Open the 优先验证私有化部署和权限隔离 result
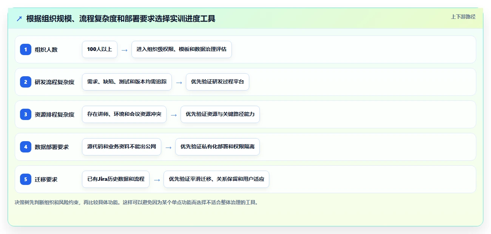This screenshot has height=234, width=491. (x=218, y=147)
